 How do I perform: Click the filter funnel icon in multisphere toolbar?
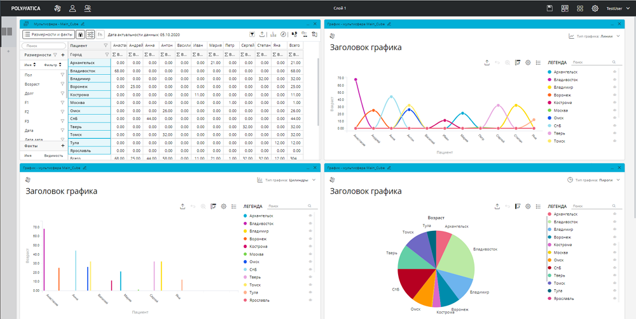point(252,34)
